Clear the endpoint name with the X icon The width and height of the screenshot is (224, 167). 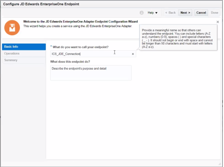[133, 54]
